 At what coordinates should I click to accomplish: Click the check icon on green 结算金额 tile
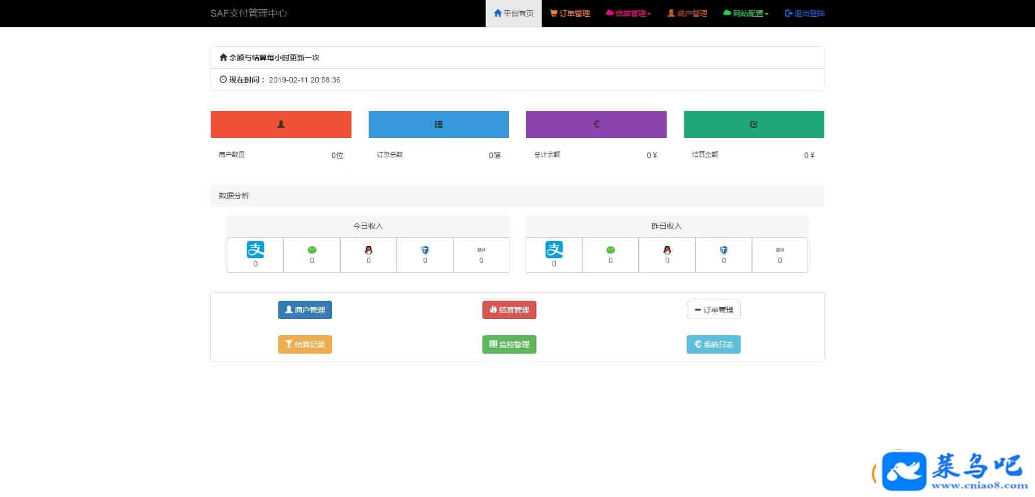[754, 125]
